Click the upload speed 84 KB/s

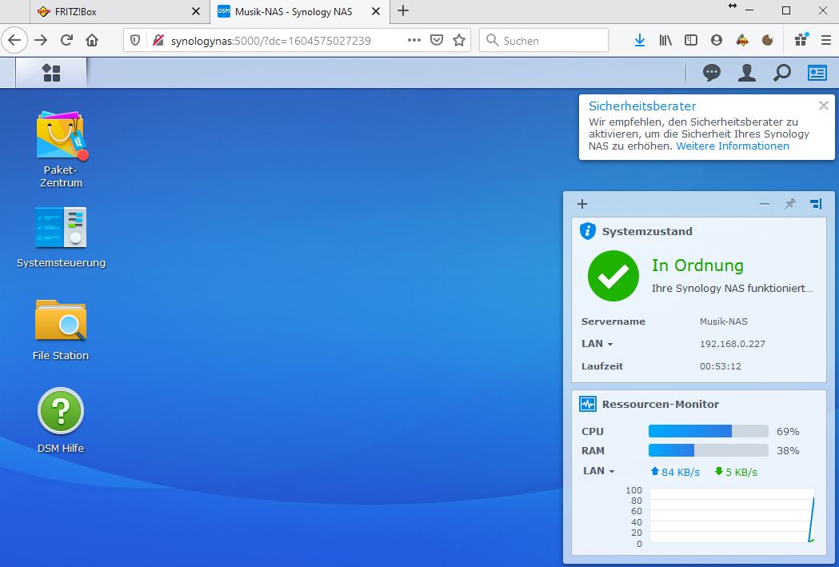point(675,472)
